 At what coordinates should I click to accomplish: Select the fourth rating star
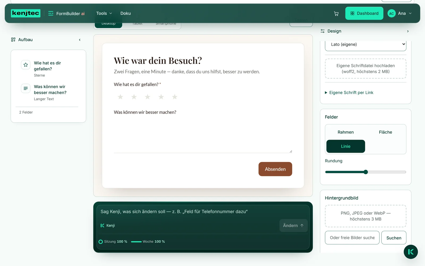(161, 97)
